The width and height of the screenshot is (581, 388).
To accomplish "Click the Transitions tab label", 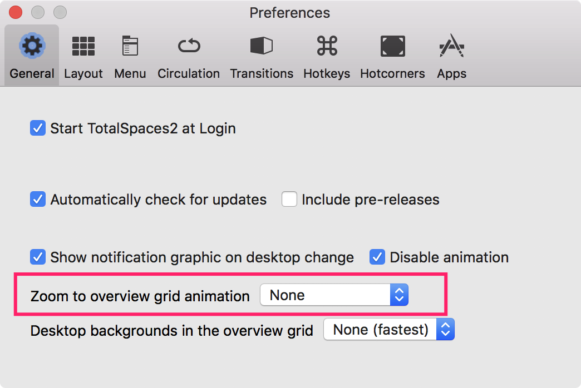I will (x=262, y=73).
